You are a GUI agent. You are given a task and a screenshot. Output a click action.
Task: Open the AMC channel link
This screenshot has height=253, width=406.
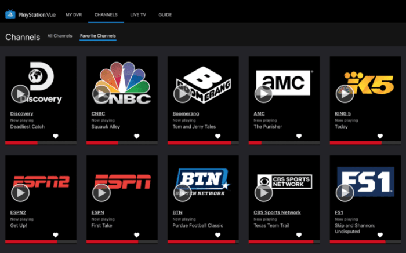pyautogui.click(x=259, y=113)
